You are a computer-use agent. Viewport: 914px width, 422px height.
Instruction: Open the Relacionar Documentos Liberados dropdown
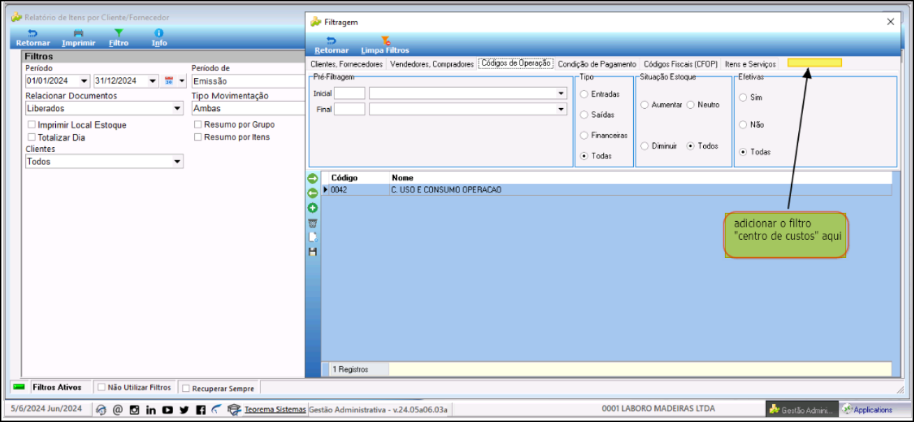177,108
